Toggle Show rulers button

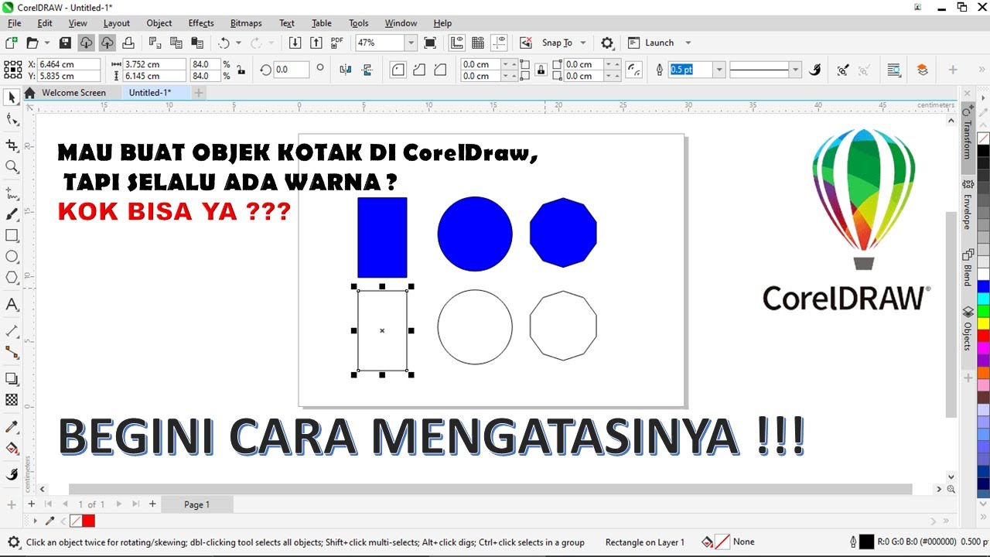(456, 43)
